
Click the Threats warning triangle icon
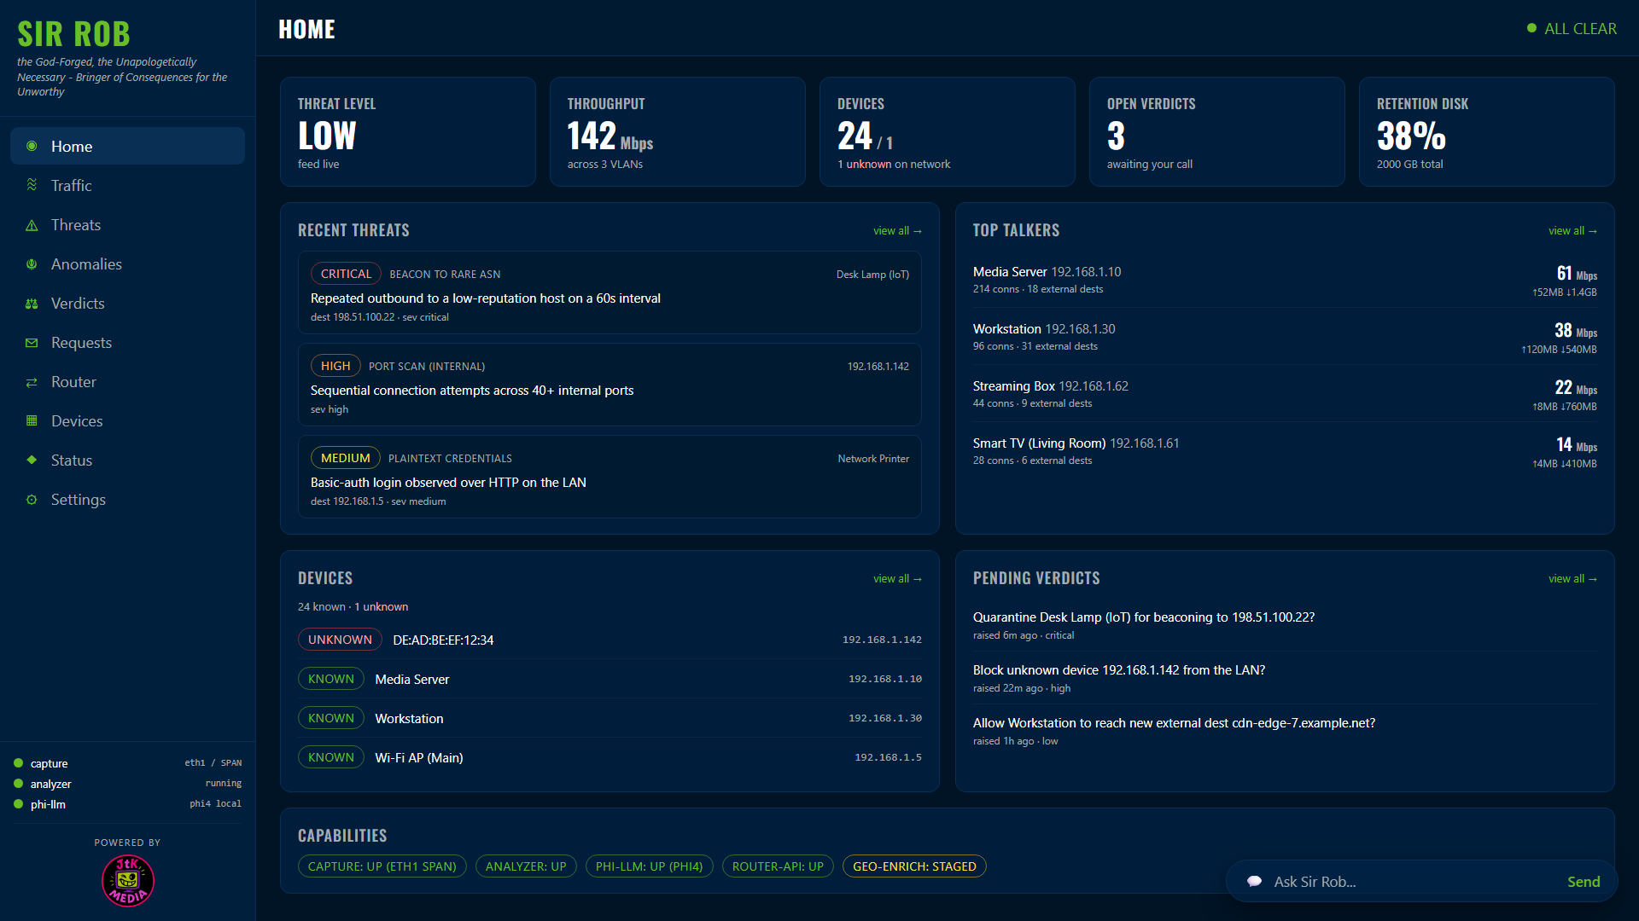pyautogui.click(x=32, y=225)
